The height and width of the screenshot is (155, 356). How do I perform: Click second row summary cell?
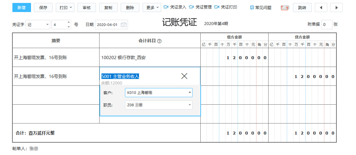tap(56, 76)
